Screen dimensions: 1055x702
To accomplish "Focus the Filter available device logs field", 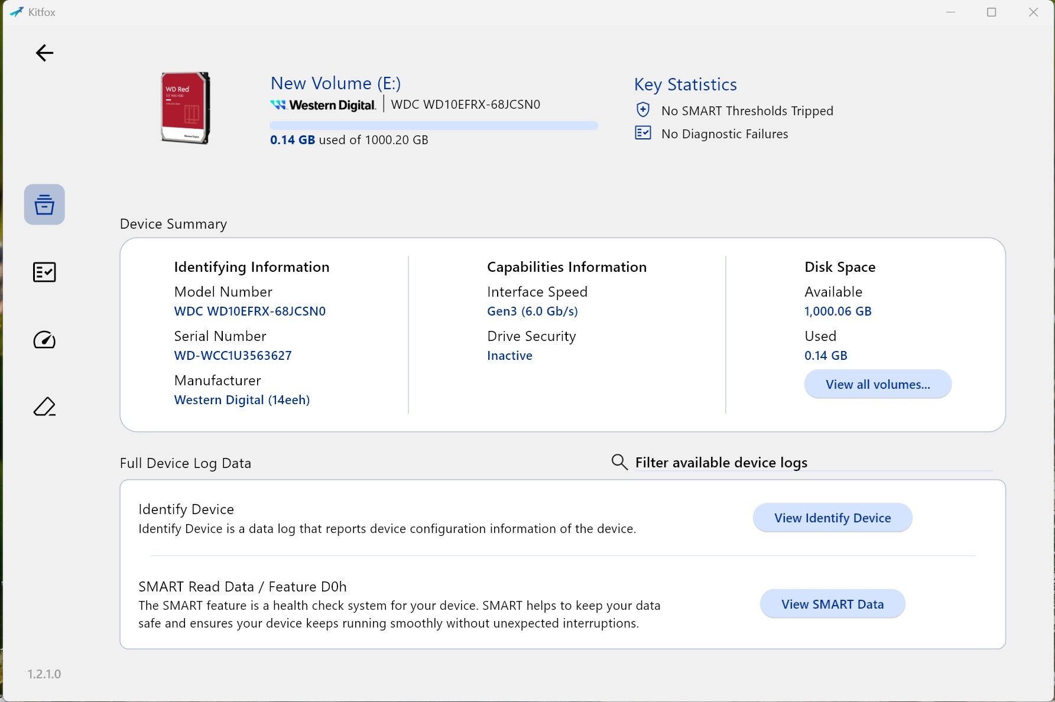I will pyautogui.click(x=813, y=463).
